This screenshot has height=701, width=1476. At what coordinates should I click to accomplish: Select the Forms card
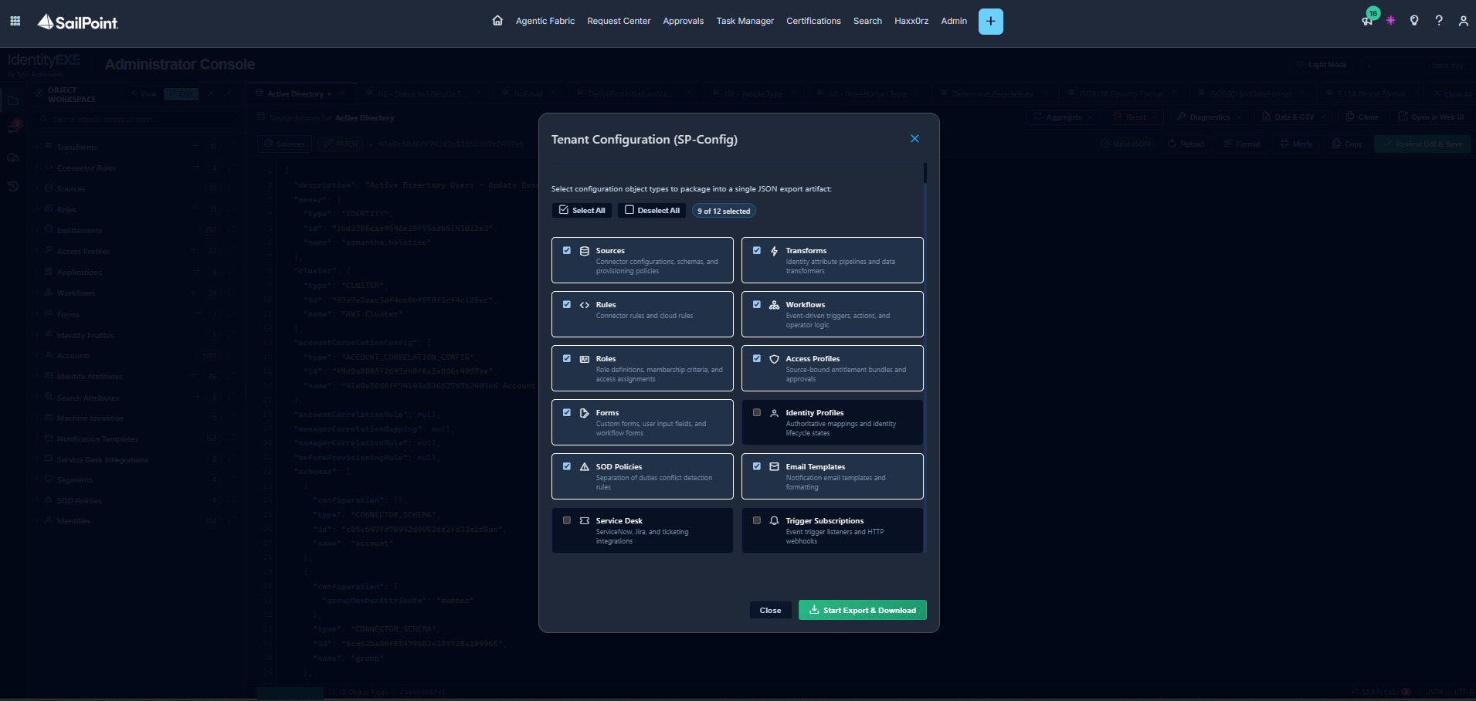(643, 422)
